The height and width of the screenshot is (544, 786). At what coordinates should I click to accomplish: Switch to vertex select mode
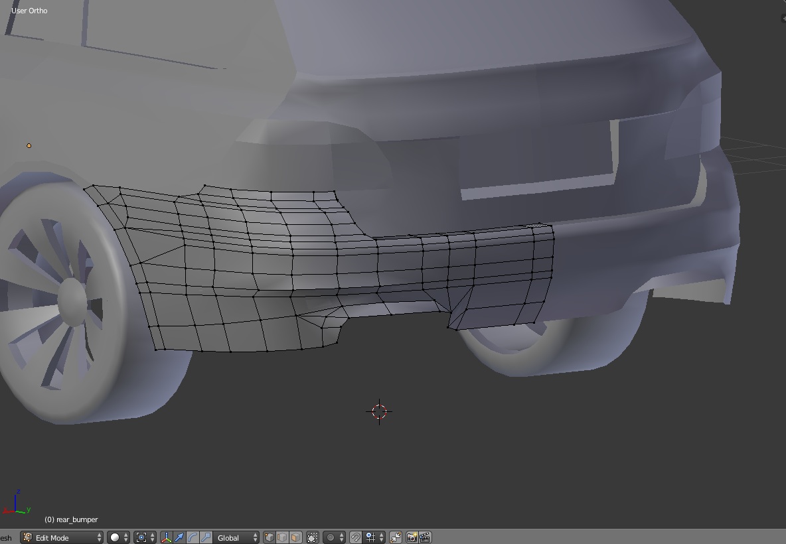[269, 537]
